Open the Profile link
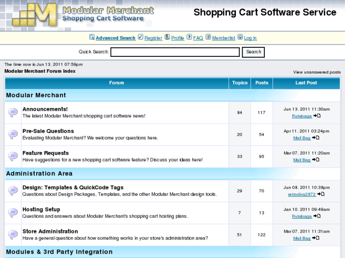The width and height of the screenshot is (345, 258). (177, 38)
